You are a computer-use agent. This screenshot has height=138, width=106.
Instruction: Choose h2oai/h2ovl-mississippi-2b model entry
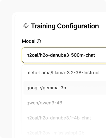point(65,133)
